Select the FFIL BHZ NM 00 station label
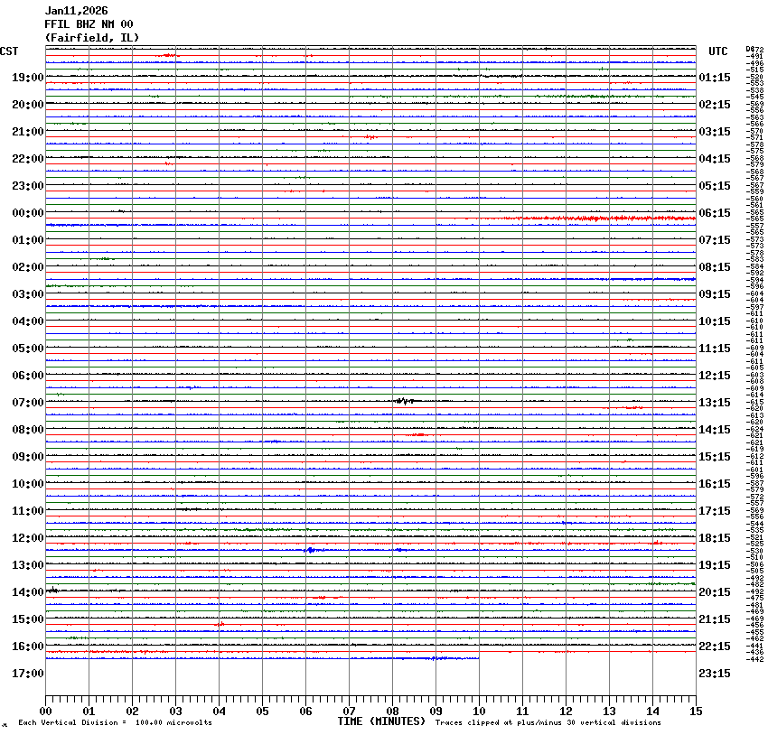This screenshot has width=768, height=735. [x=89, y=24]
